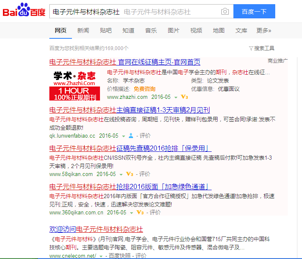Expand dropdown arrow after www.cnelecom.net/
Viewport: 302px width, 259px height.
point(101,256)
